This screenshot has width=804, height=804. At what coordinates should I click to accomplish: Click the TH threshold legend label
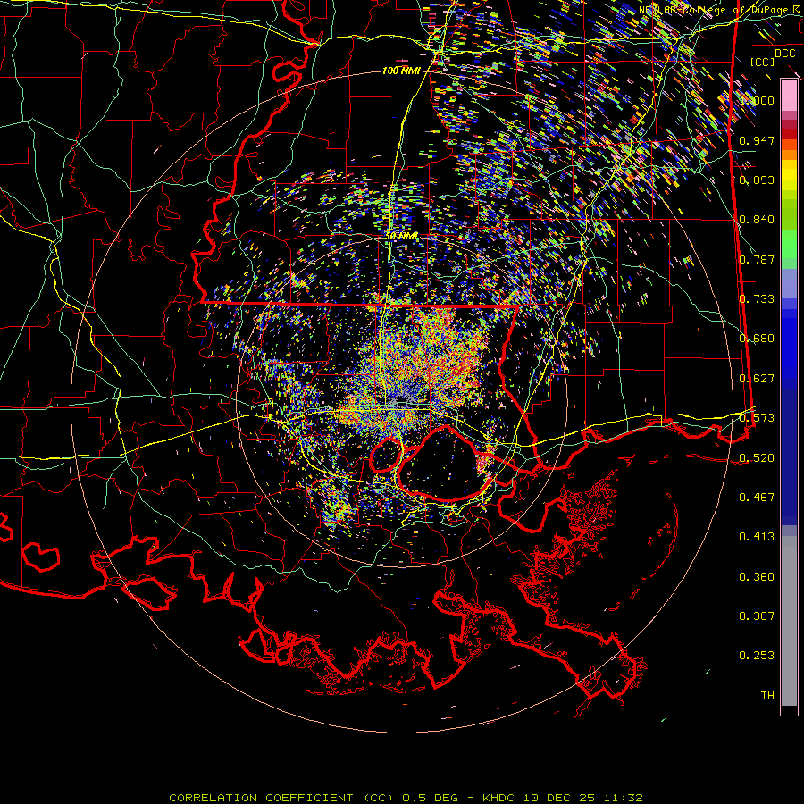(x=767, y=696)
